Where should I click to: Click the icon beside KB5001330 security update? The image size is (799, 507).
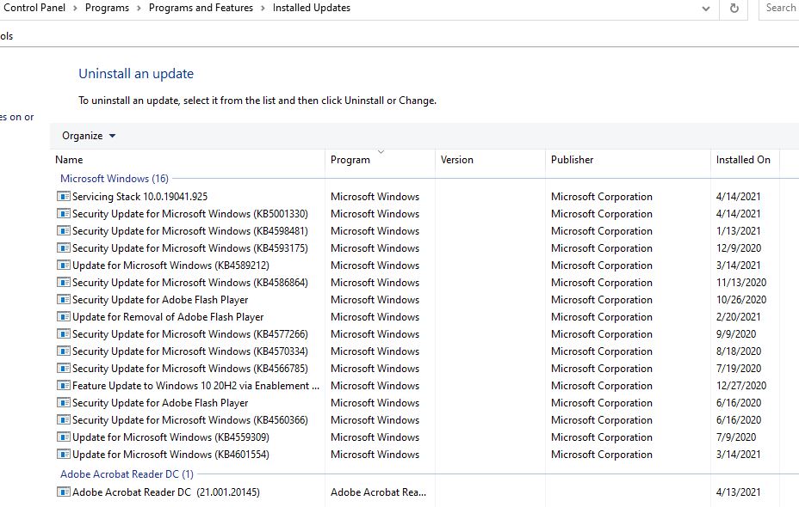coord(63,214)
